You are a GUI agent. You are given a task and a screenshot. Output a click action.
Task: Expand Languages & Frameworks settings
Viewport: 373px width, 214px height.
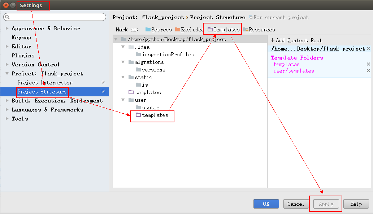[x=7, y=110]
